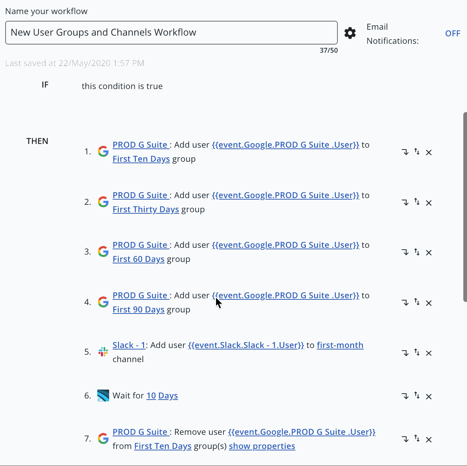Click insert-step arrow for action 3

(x=405, y=252)
